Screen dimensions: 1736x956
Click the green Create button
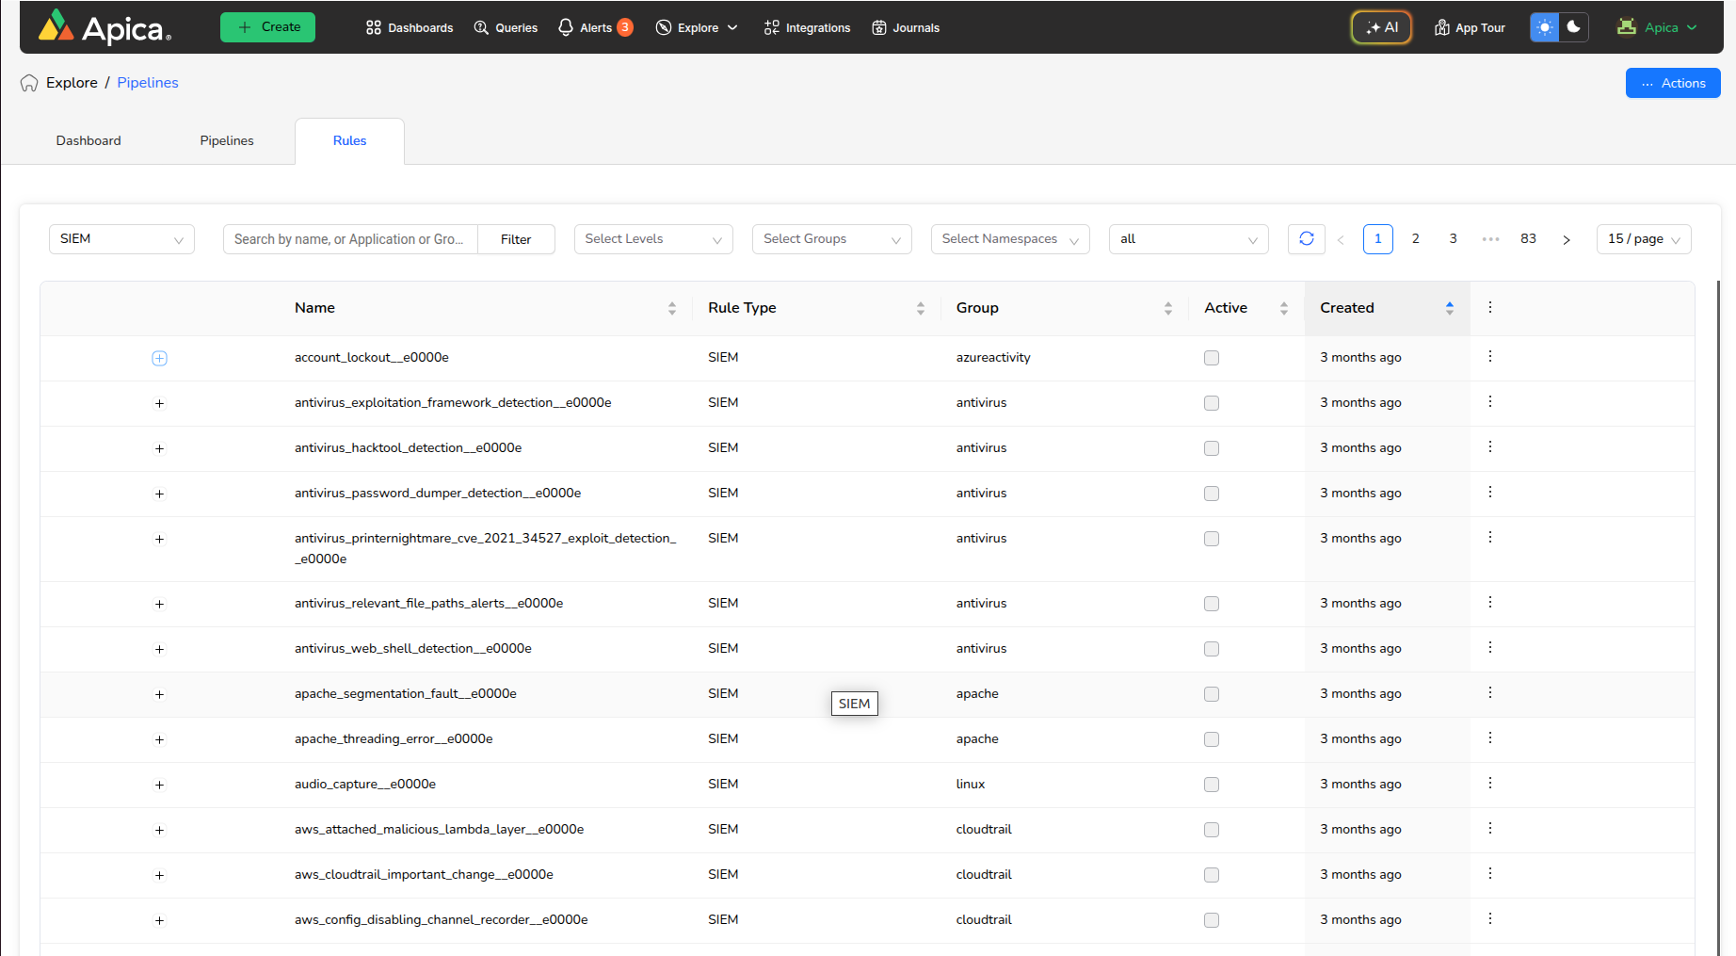point(267,27)
